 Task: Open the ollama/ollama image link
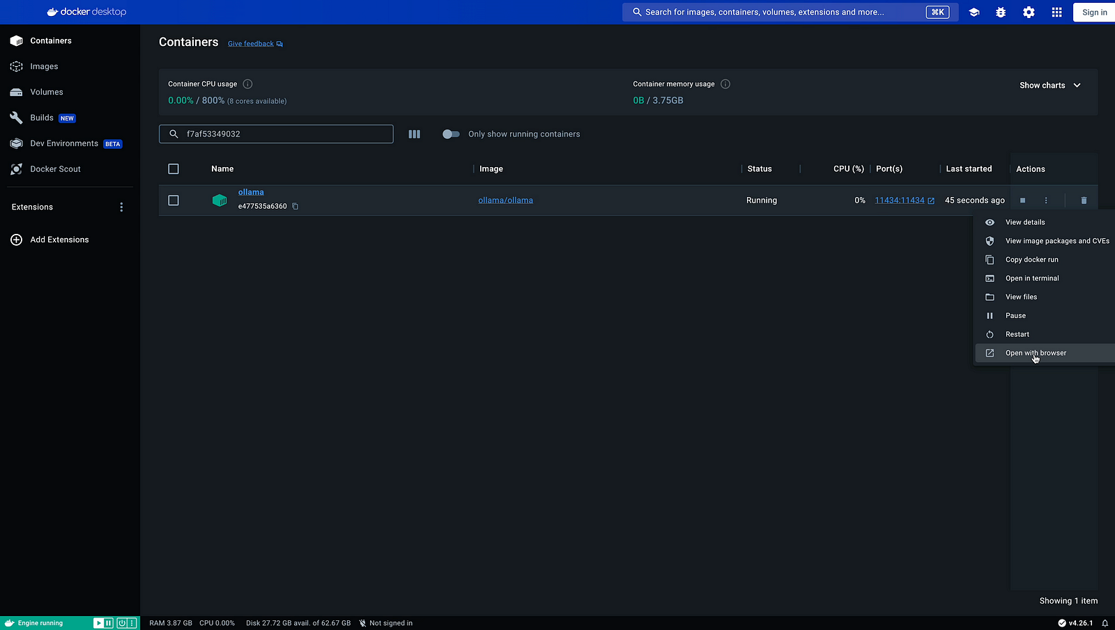click(505, 200)
